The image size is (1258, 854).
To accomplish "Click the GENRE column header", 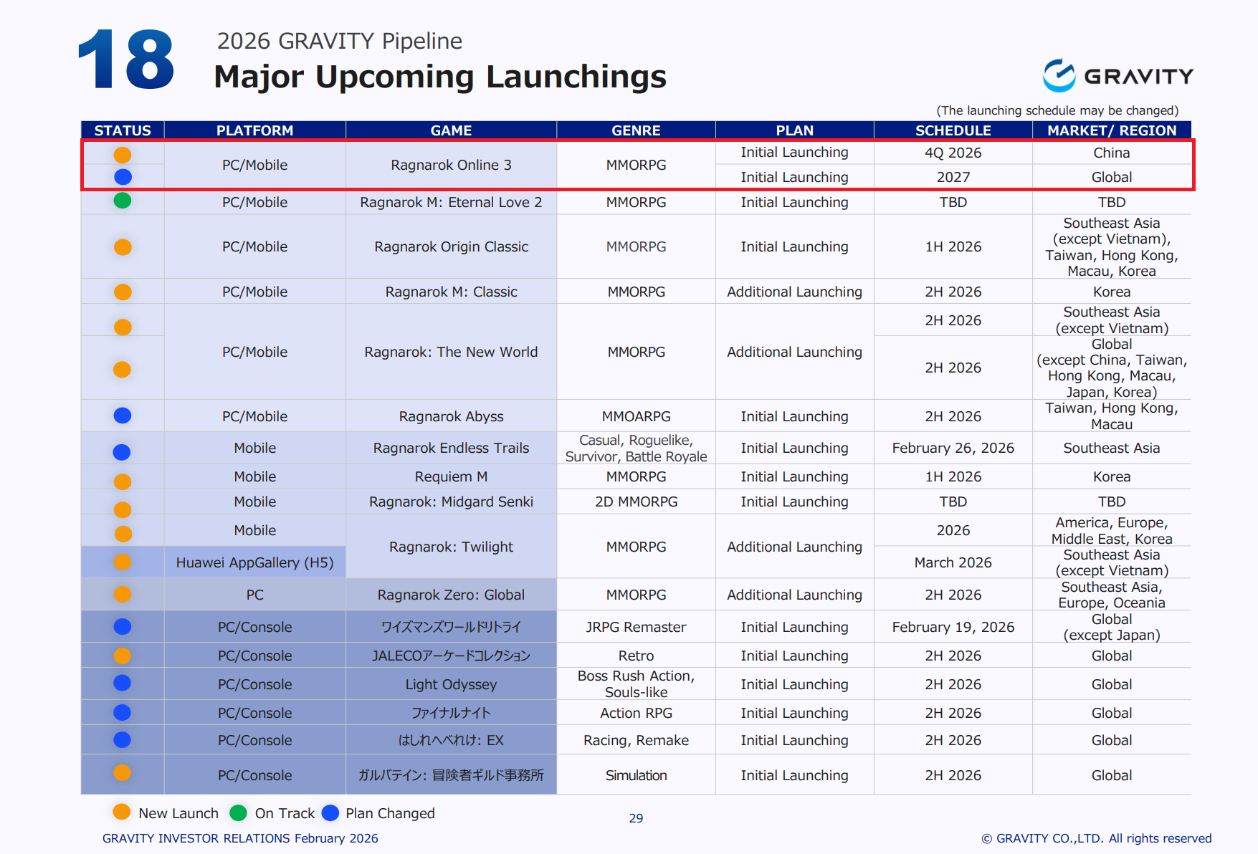I will 636,130.
